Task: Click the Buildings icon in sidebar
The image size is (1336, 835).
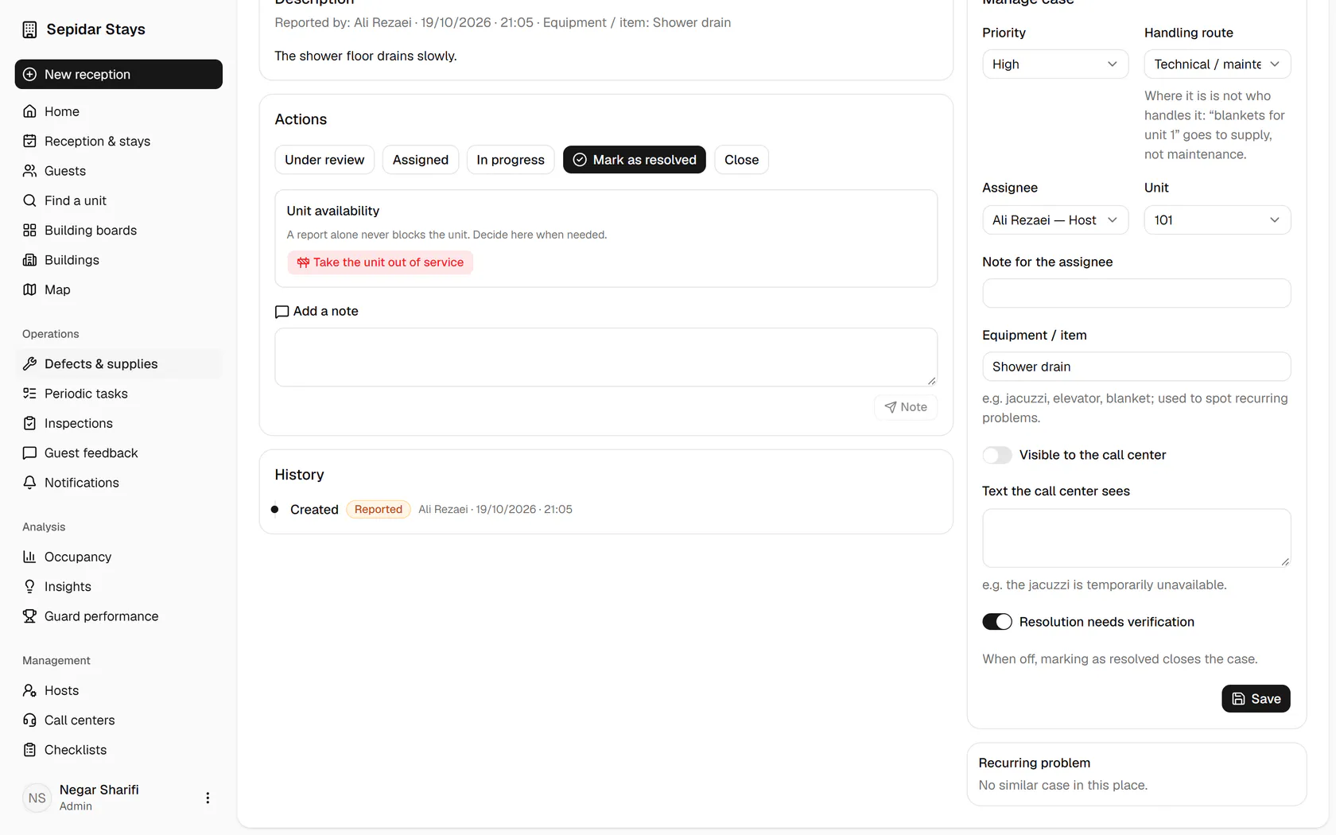Action: tap(29, 260)
